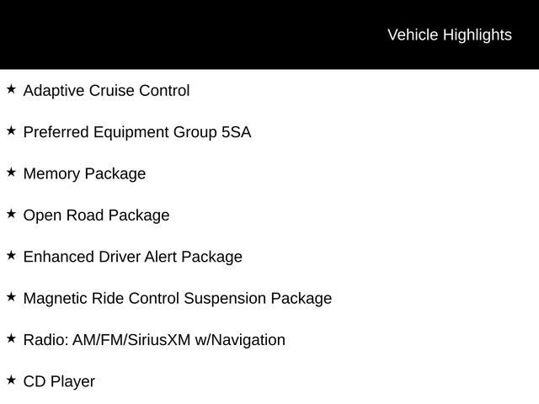Click the star beside Preferred Equipment Group 5SA

(11, 130)
